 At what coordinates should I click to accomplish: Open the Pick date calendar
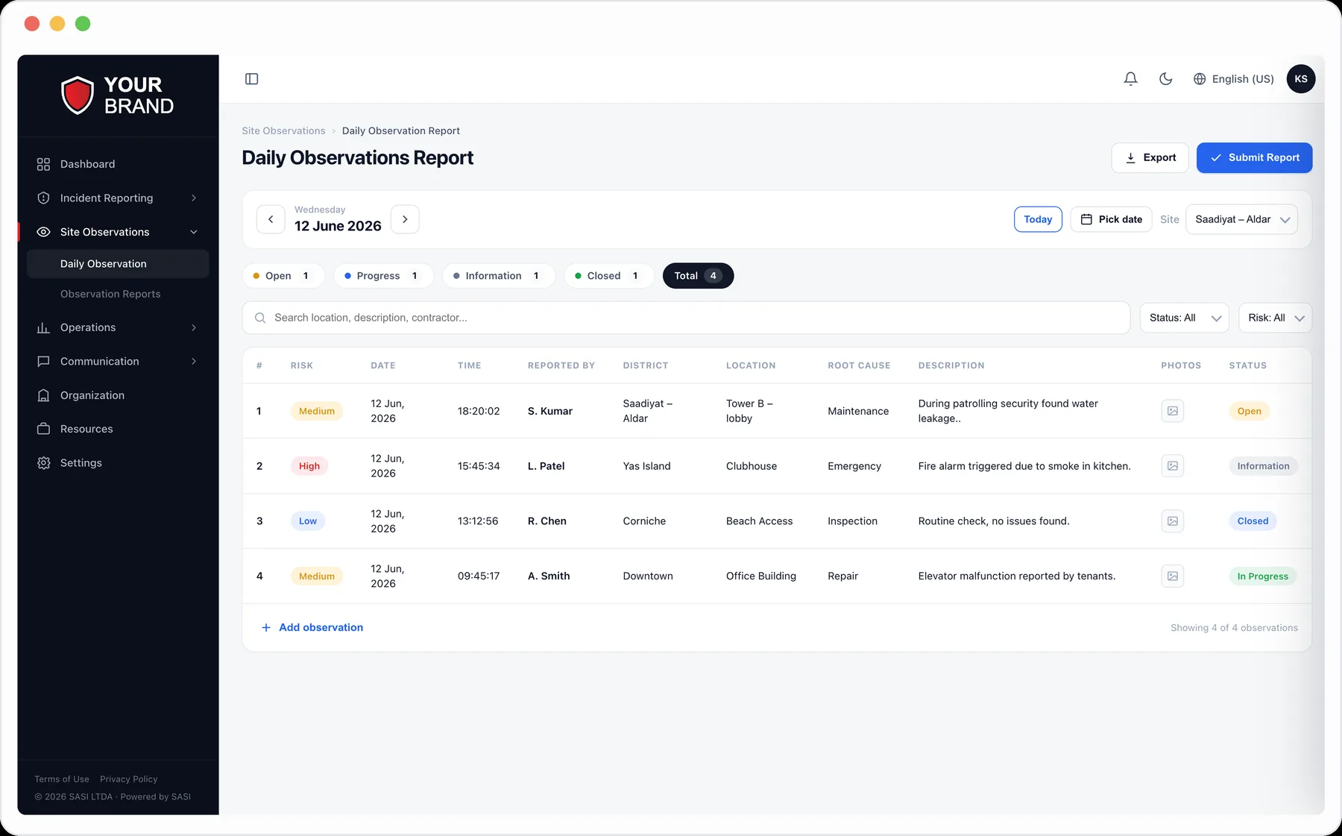click(x=1111, y=219)
